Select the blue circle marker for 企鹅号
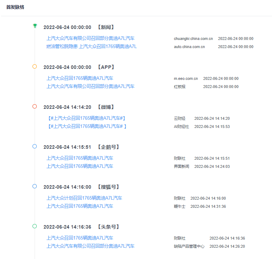The width and height of the screenshot is (272, 259). coord(35,146)
